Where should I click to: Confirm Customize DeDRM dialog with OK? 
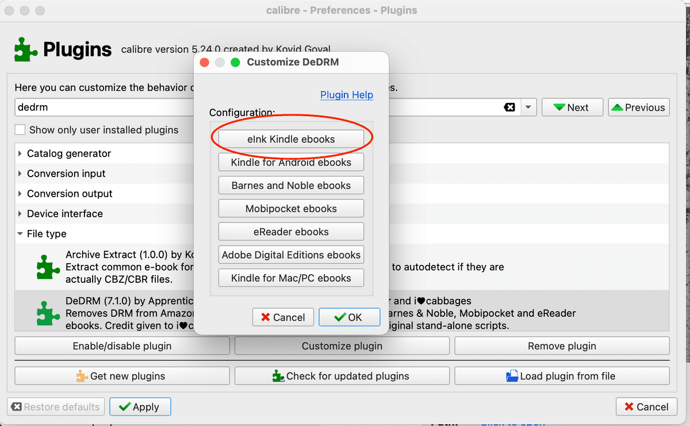(350, 317)
